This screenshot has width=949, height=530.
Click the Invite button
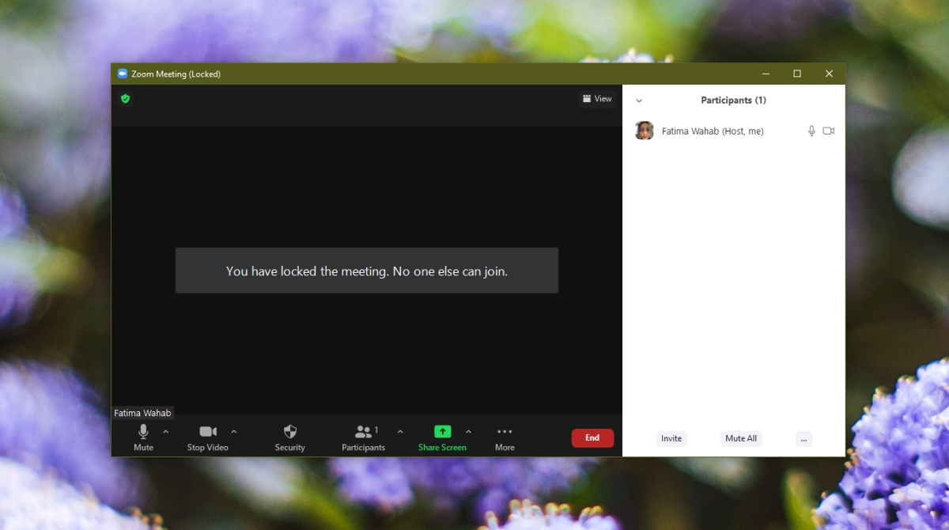click(671, 438)
